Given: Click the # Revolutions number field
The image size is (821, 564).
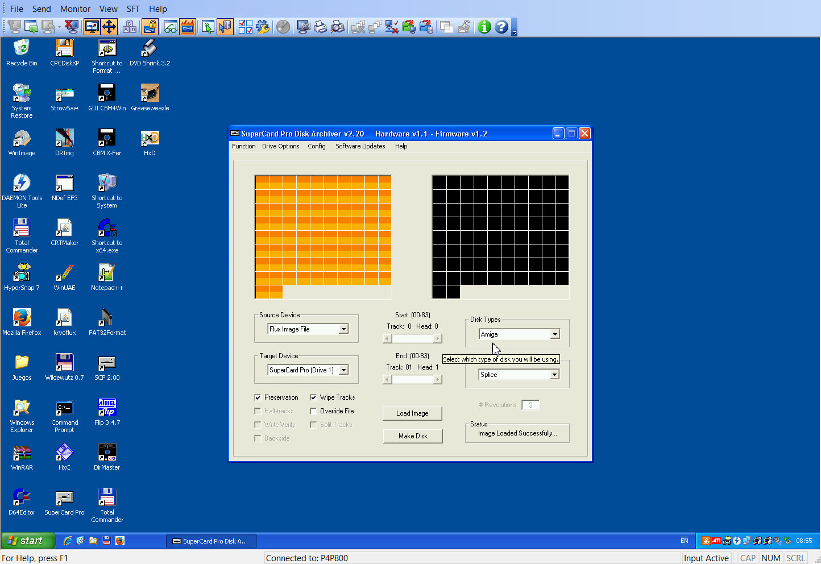Looking at the screenshot, I should pyautogui.click(x=530, y=405).
